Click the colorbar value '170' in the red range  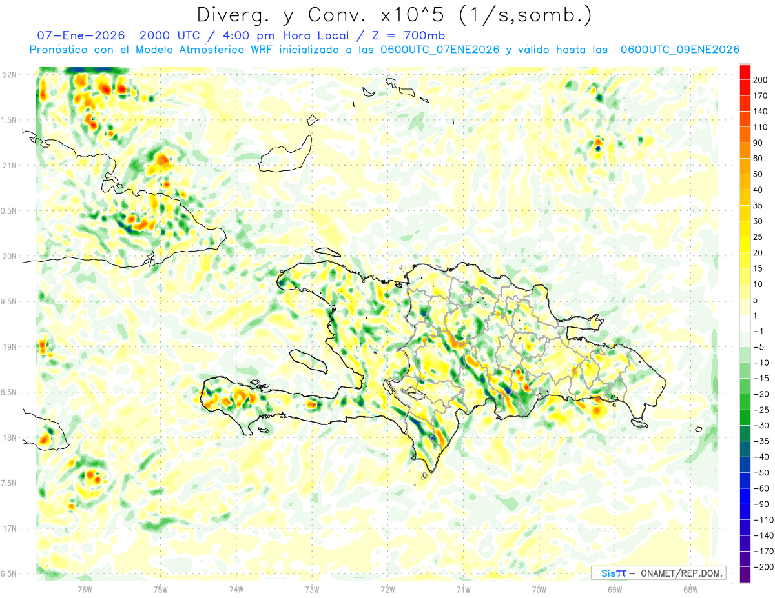coord(761,95)
